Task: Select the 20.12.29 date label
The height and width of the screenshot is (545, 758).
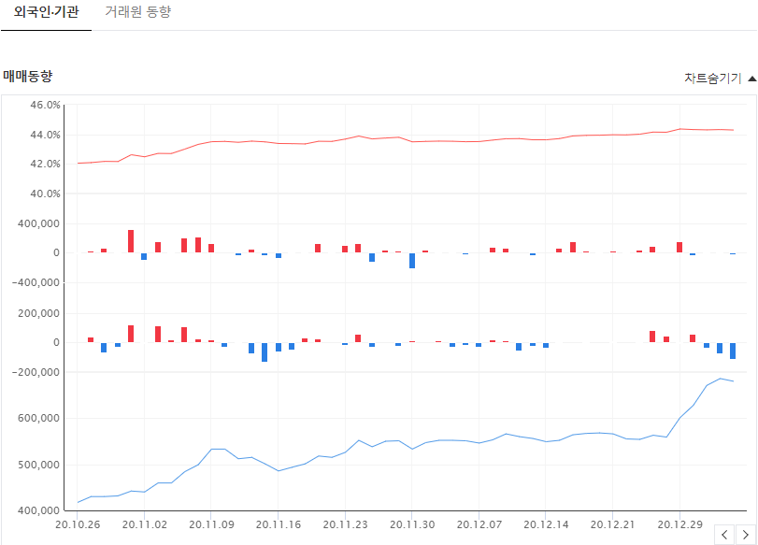Action: coord(679,524)
